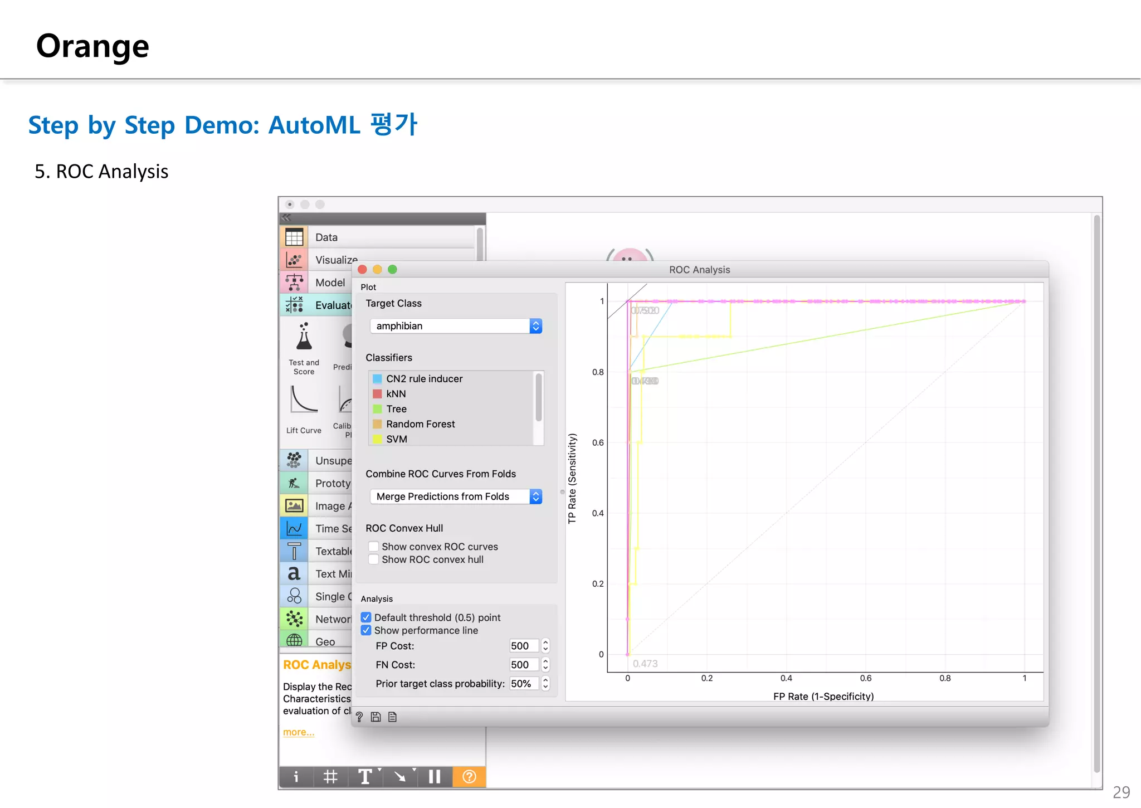Select the text annotation T tool
1141x808 pixels.
[x=365, y=777]
